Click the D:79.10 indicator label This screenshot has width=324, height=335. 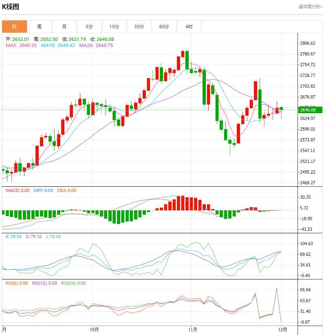tap(34, 237)
